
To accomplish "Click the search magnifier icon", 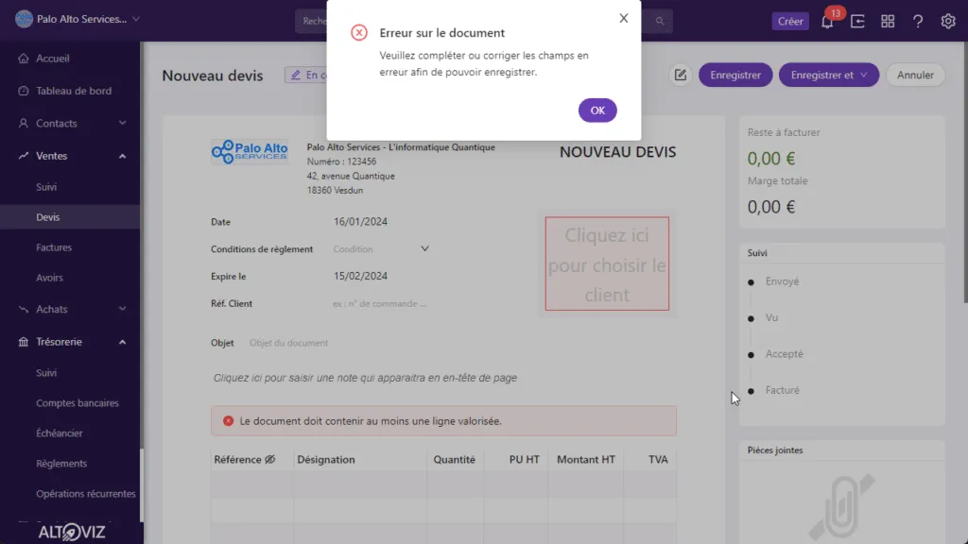I will 659,21.
